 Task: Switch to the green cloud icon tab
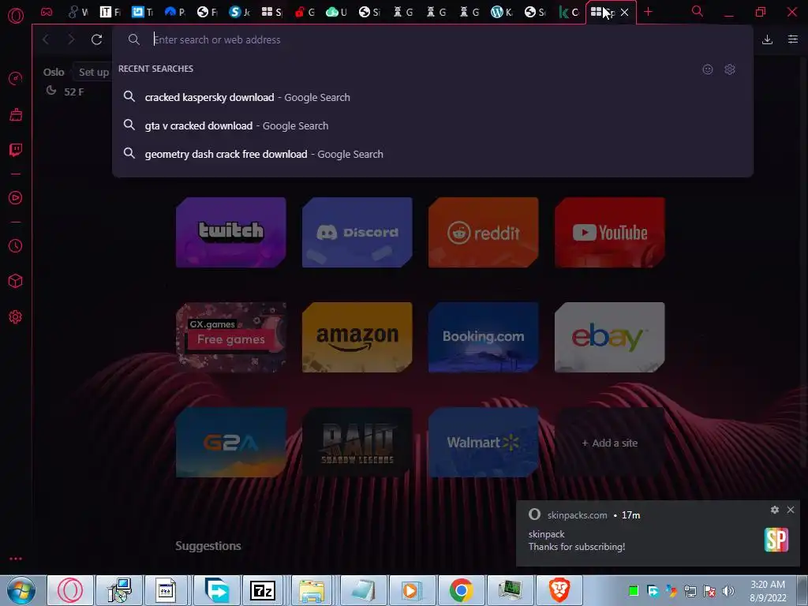336,12
